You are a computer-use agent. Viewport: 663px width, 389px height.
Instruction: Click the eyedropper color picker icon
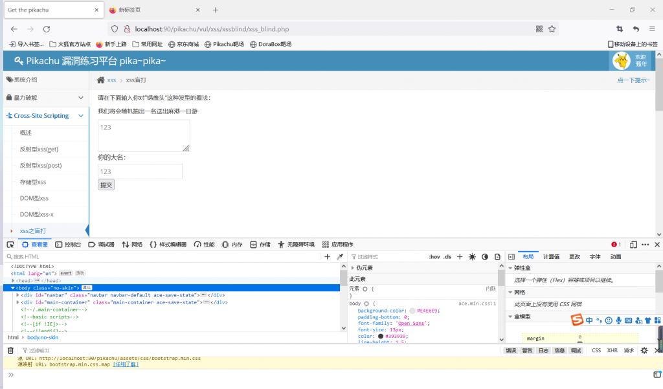[x=340, y=257]
